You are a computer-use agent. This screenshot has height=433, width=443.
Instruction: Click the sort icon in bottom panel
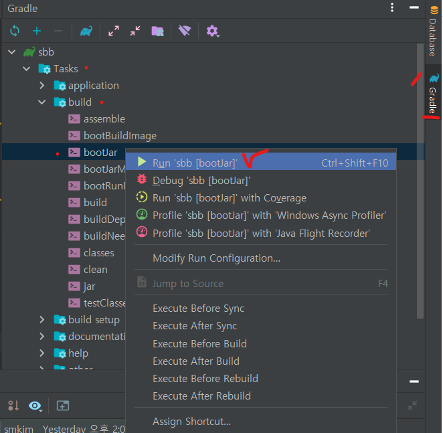[x=13, y=406]
